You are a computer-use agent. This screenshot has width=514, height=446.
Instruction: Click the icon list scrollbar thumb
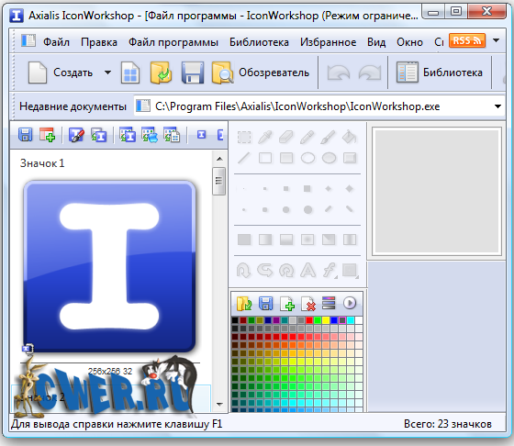(x=218, y=181)
